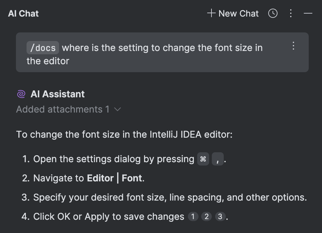Click the AI Assistant logo icon
The height and width of the screenshot is (233, 322).
(21, 94)
